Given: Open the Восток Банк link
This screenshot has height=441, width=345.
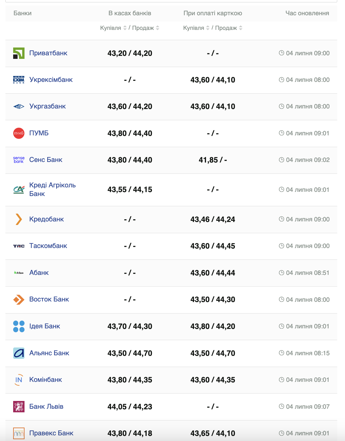Looking at the screenshot, I should tap(49, 299).
